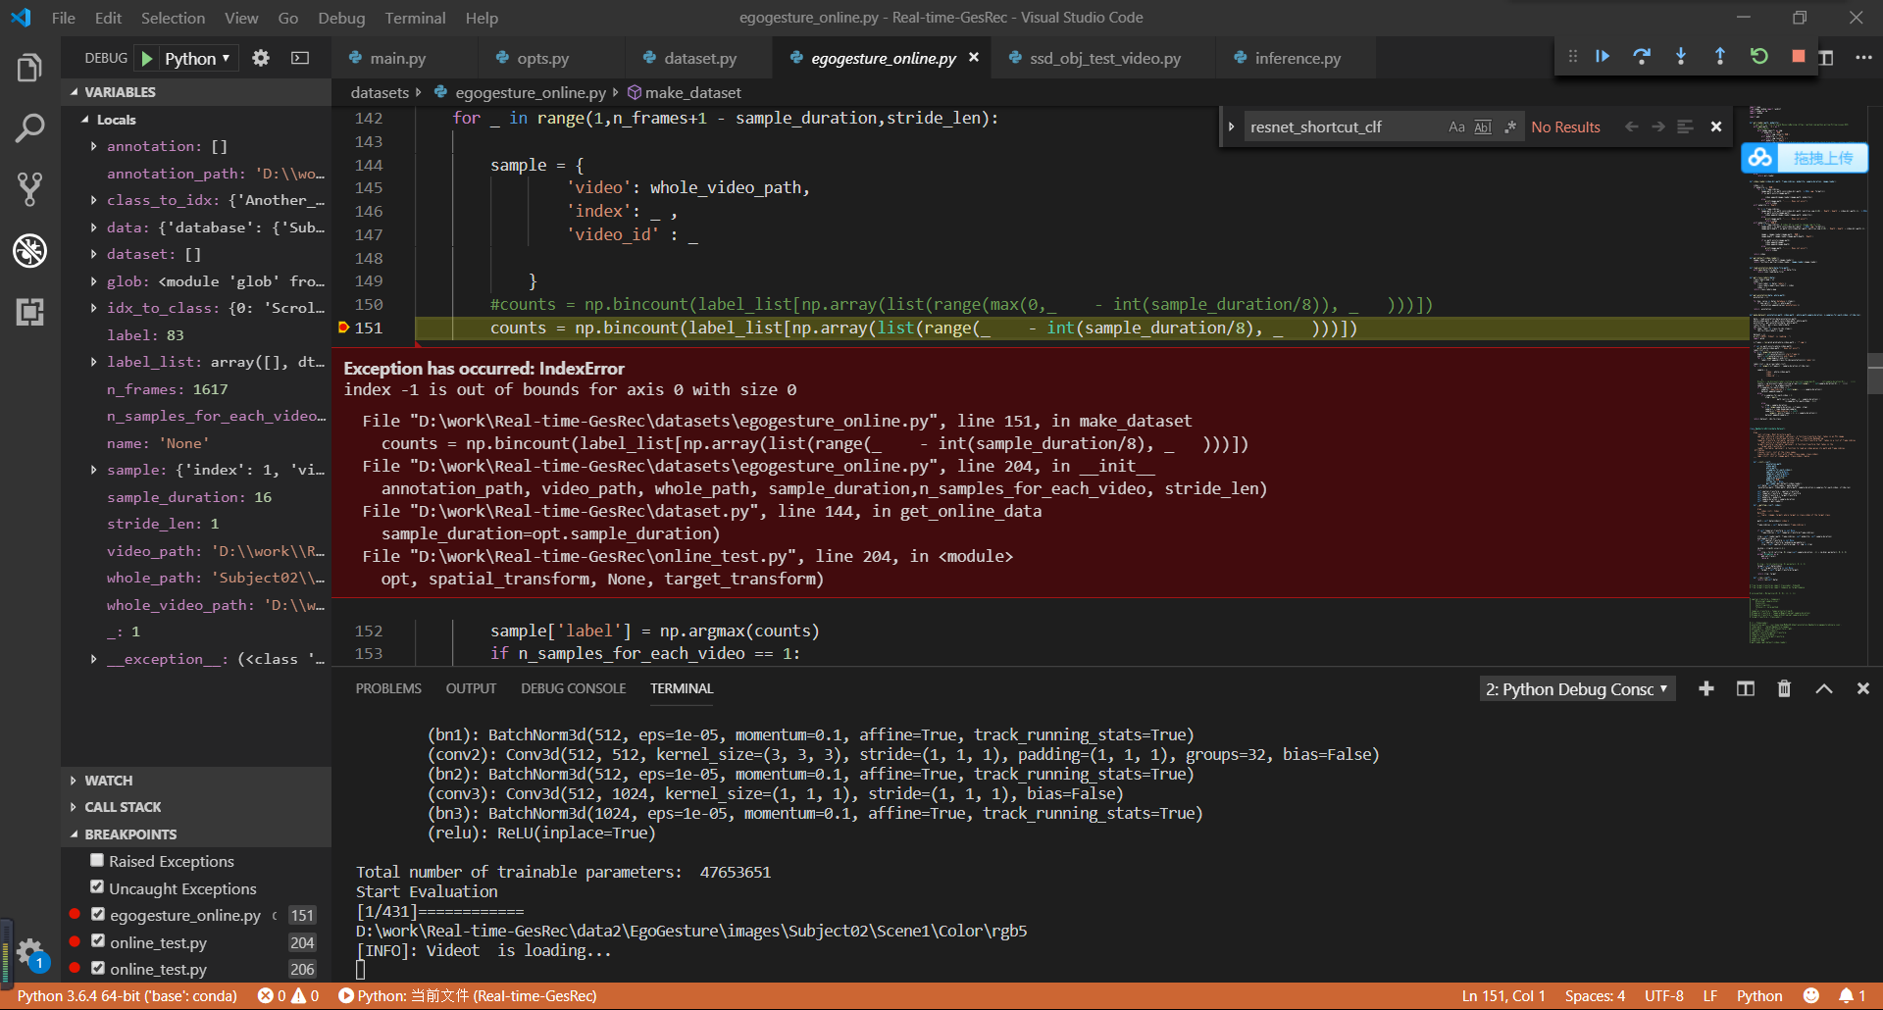Stop the debug session
The height and width of the screenshot is (1010, 1883).
click(x=1799, y=57)
